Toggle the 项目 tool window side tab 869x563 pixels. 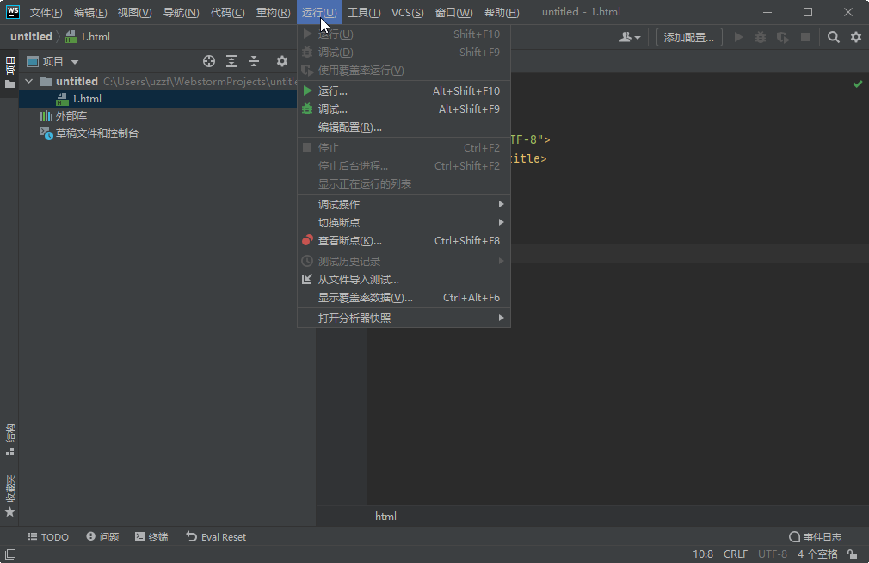pyautogui.click(x=9, y=72)
